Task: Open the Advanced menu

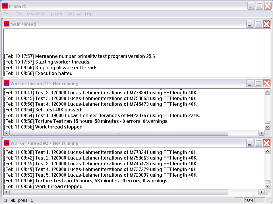Action: [x=35, y=14]
